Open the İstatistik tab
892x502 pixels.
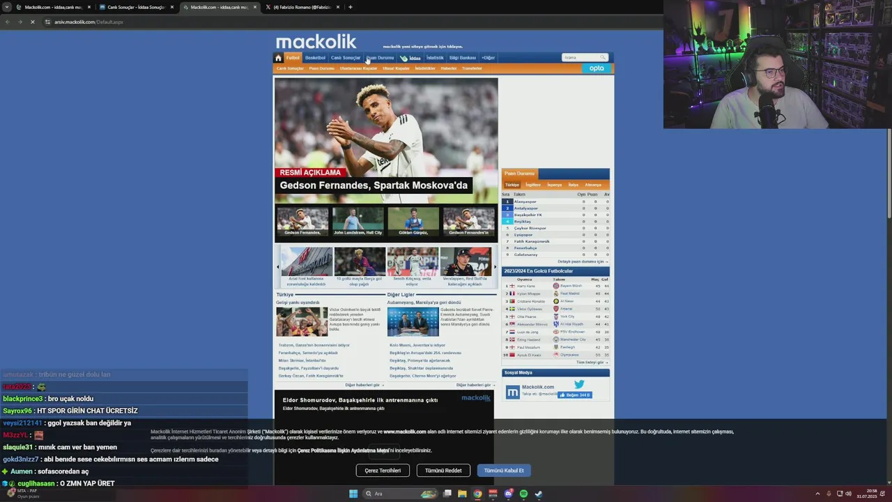point(435,58)
